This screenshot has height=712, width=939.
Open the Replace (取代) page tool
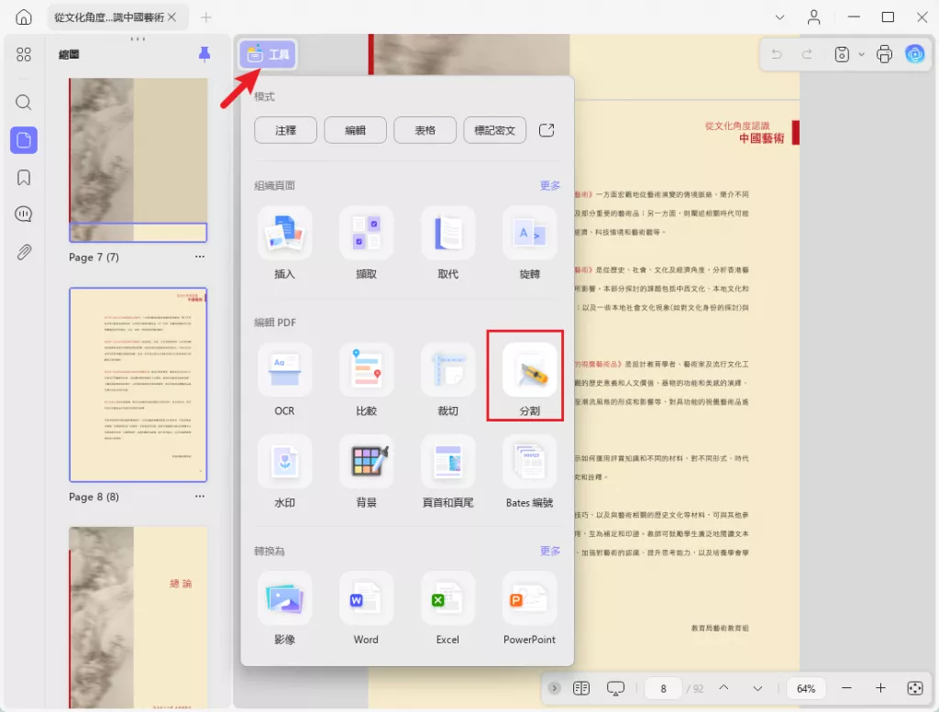point(447,244)
